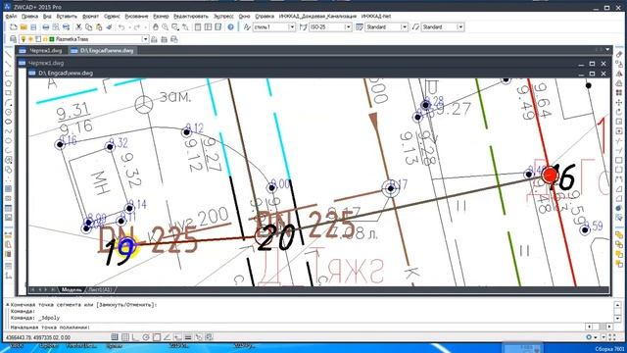Open the Layer Properties Manager icon
This screenshot has height=353, width=627.
click(x=13, y=39)
